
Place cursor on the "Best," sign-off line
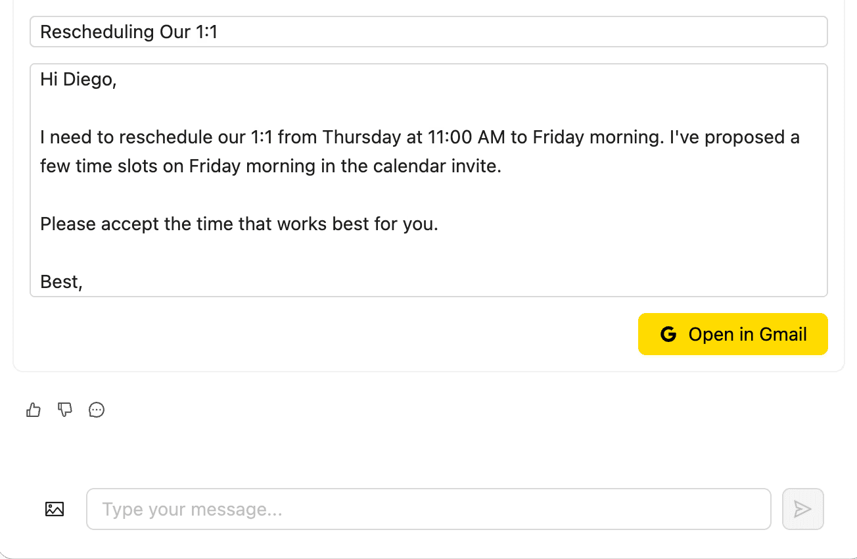click(61, 282)
